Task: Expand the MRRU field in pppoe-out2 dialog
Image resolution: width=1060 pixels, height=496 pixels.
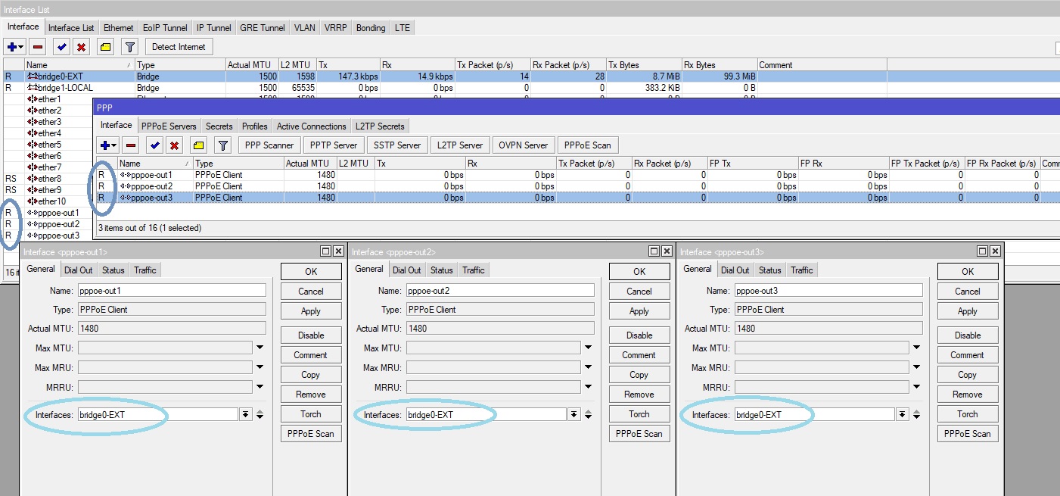Action: (588, 387)
